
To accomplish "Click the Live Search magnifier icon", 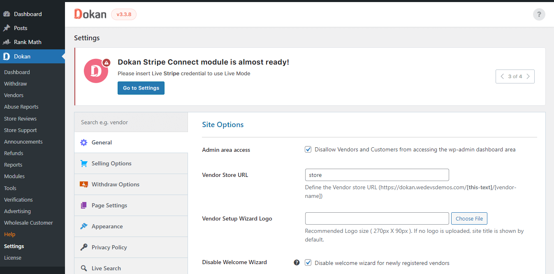I will click(x=84, y=268).
